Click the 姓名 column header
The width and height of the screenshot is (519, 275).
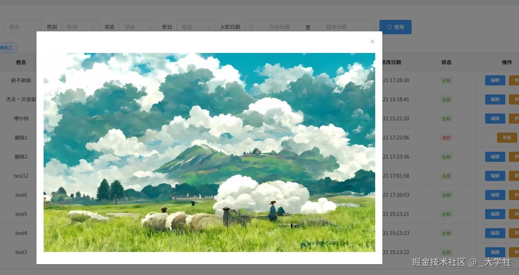tap(21, 62)
